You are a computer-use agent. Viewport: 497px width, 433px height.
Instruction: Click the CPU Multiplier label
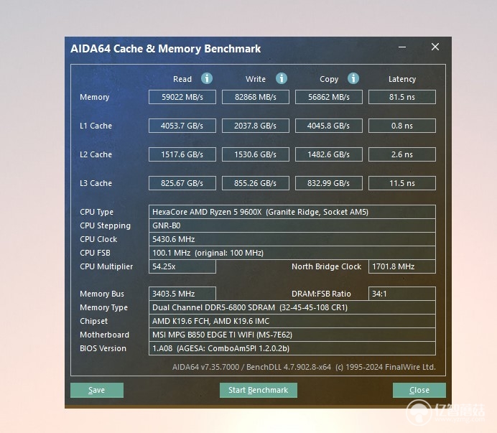(106, 266)
